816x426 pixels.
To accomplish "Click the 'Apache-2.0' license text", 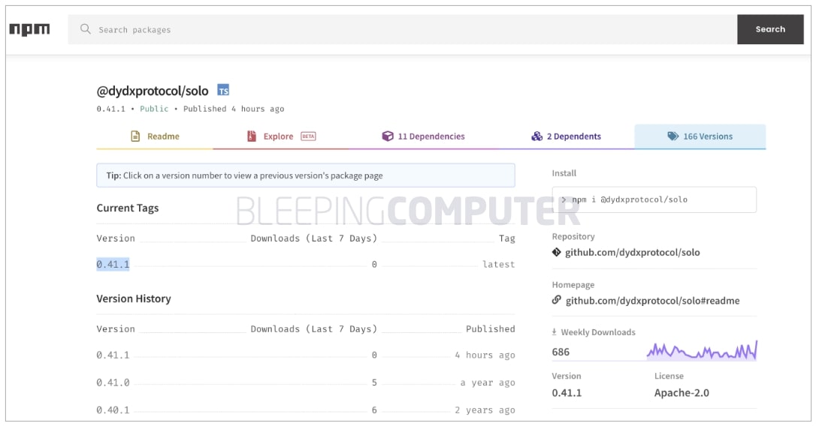I will (682, 393).
